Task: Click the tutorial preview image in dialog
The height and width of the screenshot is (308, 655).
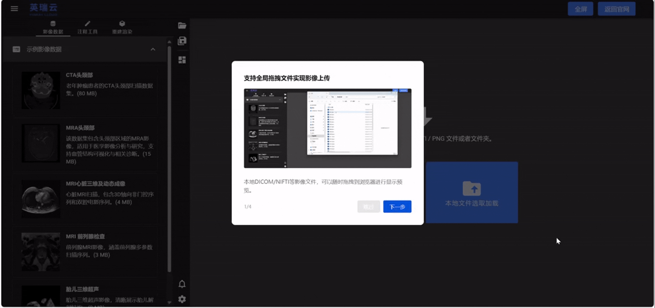Action: [327, 128]
